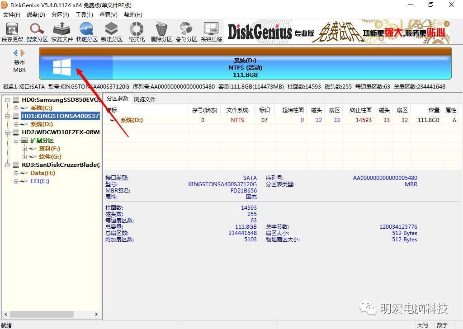
Task: Select 系统(C:) partition in tree
Action: 41,108
